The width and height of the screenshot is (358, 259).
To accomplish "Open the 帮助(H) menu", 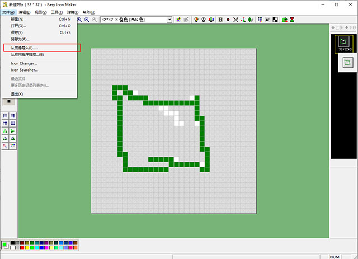I will pyautogui.click(x=89, y=12).
